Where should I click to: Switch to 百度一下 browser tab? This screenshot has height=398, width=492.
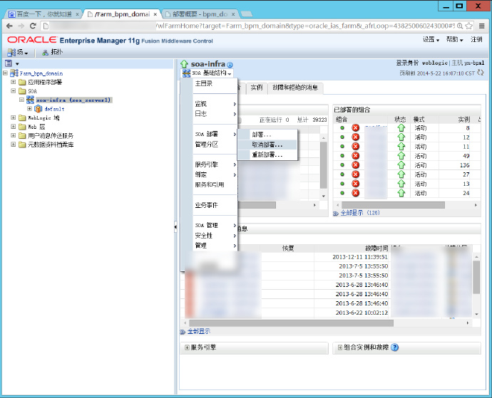43,14
